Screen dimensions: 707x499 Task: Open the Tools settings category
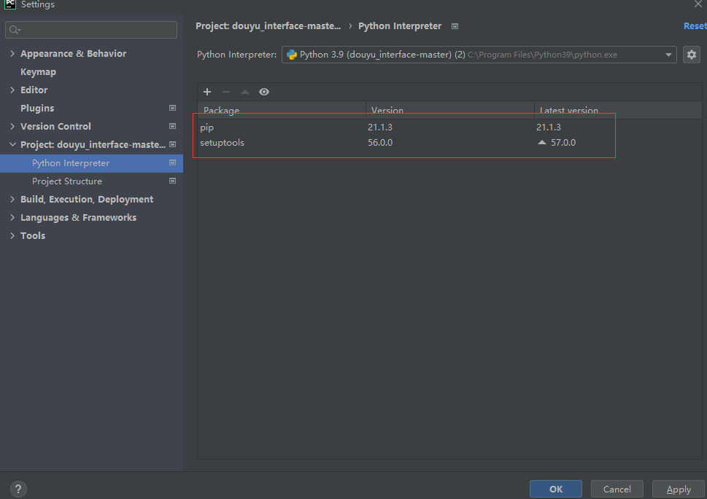(33, 235)
